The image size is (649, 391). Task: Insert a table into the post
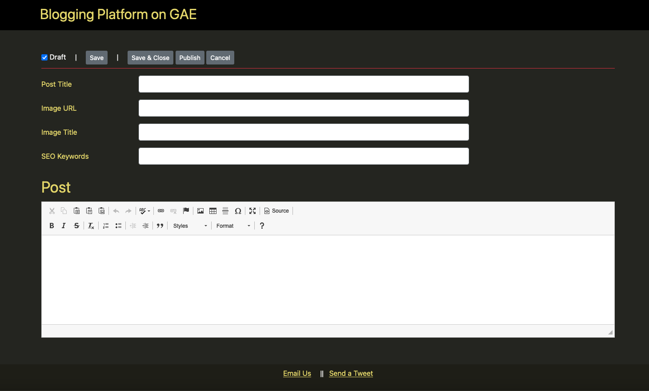212,210
